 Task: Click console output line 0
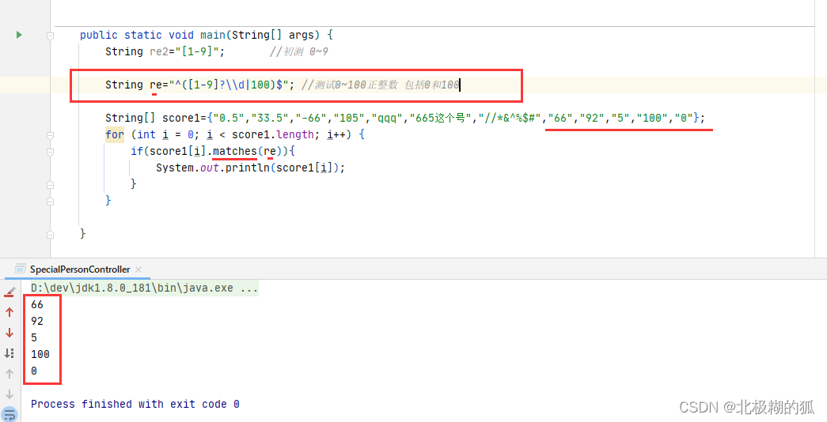point(34,371)
